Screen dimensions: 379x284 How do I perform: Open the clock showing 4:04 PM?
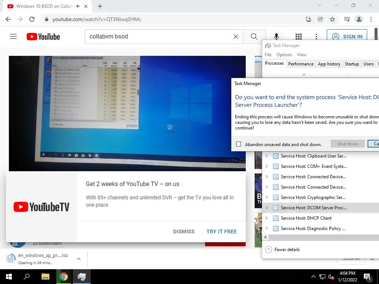tap(347, 277)
